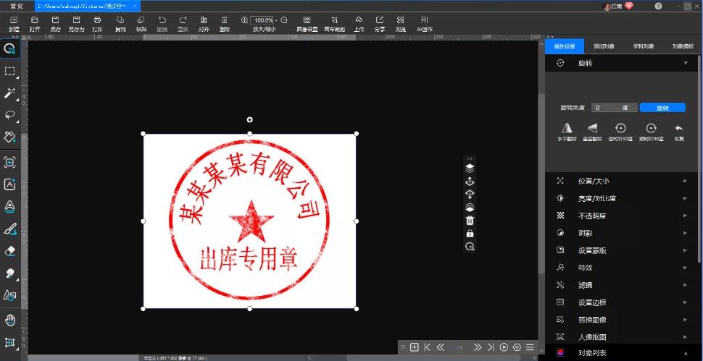Select the lasso tool
The height and width of the screenshot is (361, 703).
tap(10, 115)
